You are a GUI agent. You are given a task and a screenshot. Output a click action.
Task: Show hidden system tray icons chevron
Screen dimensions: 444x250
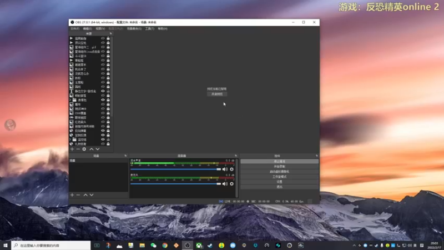pos(354,246)
